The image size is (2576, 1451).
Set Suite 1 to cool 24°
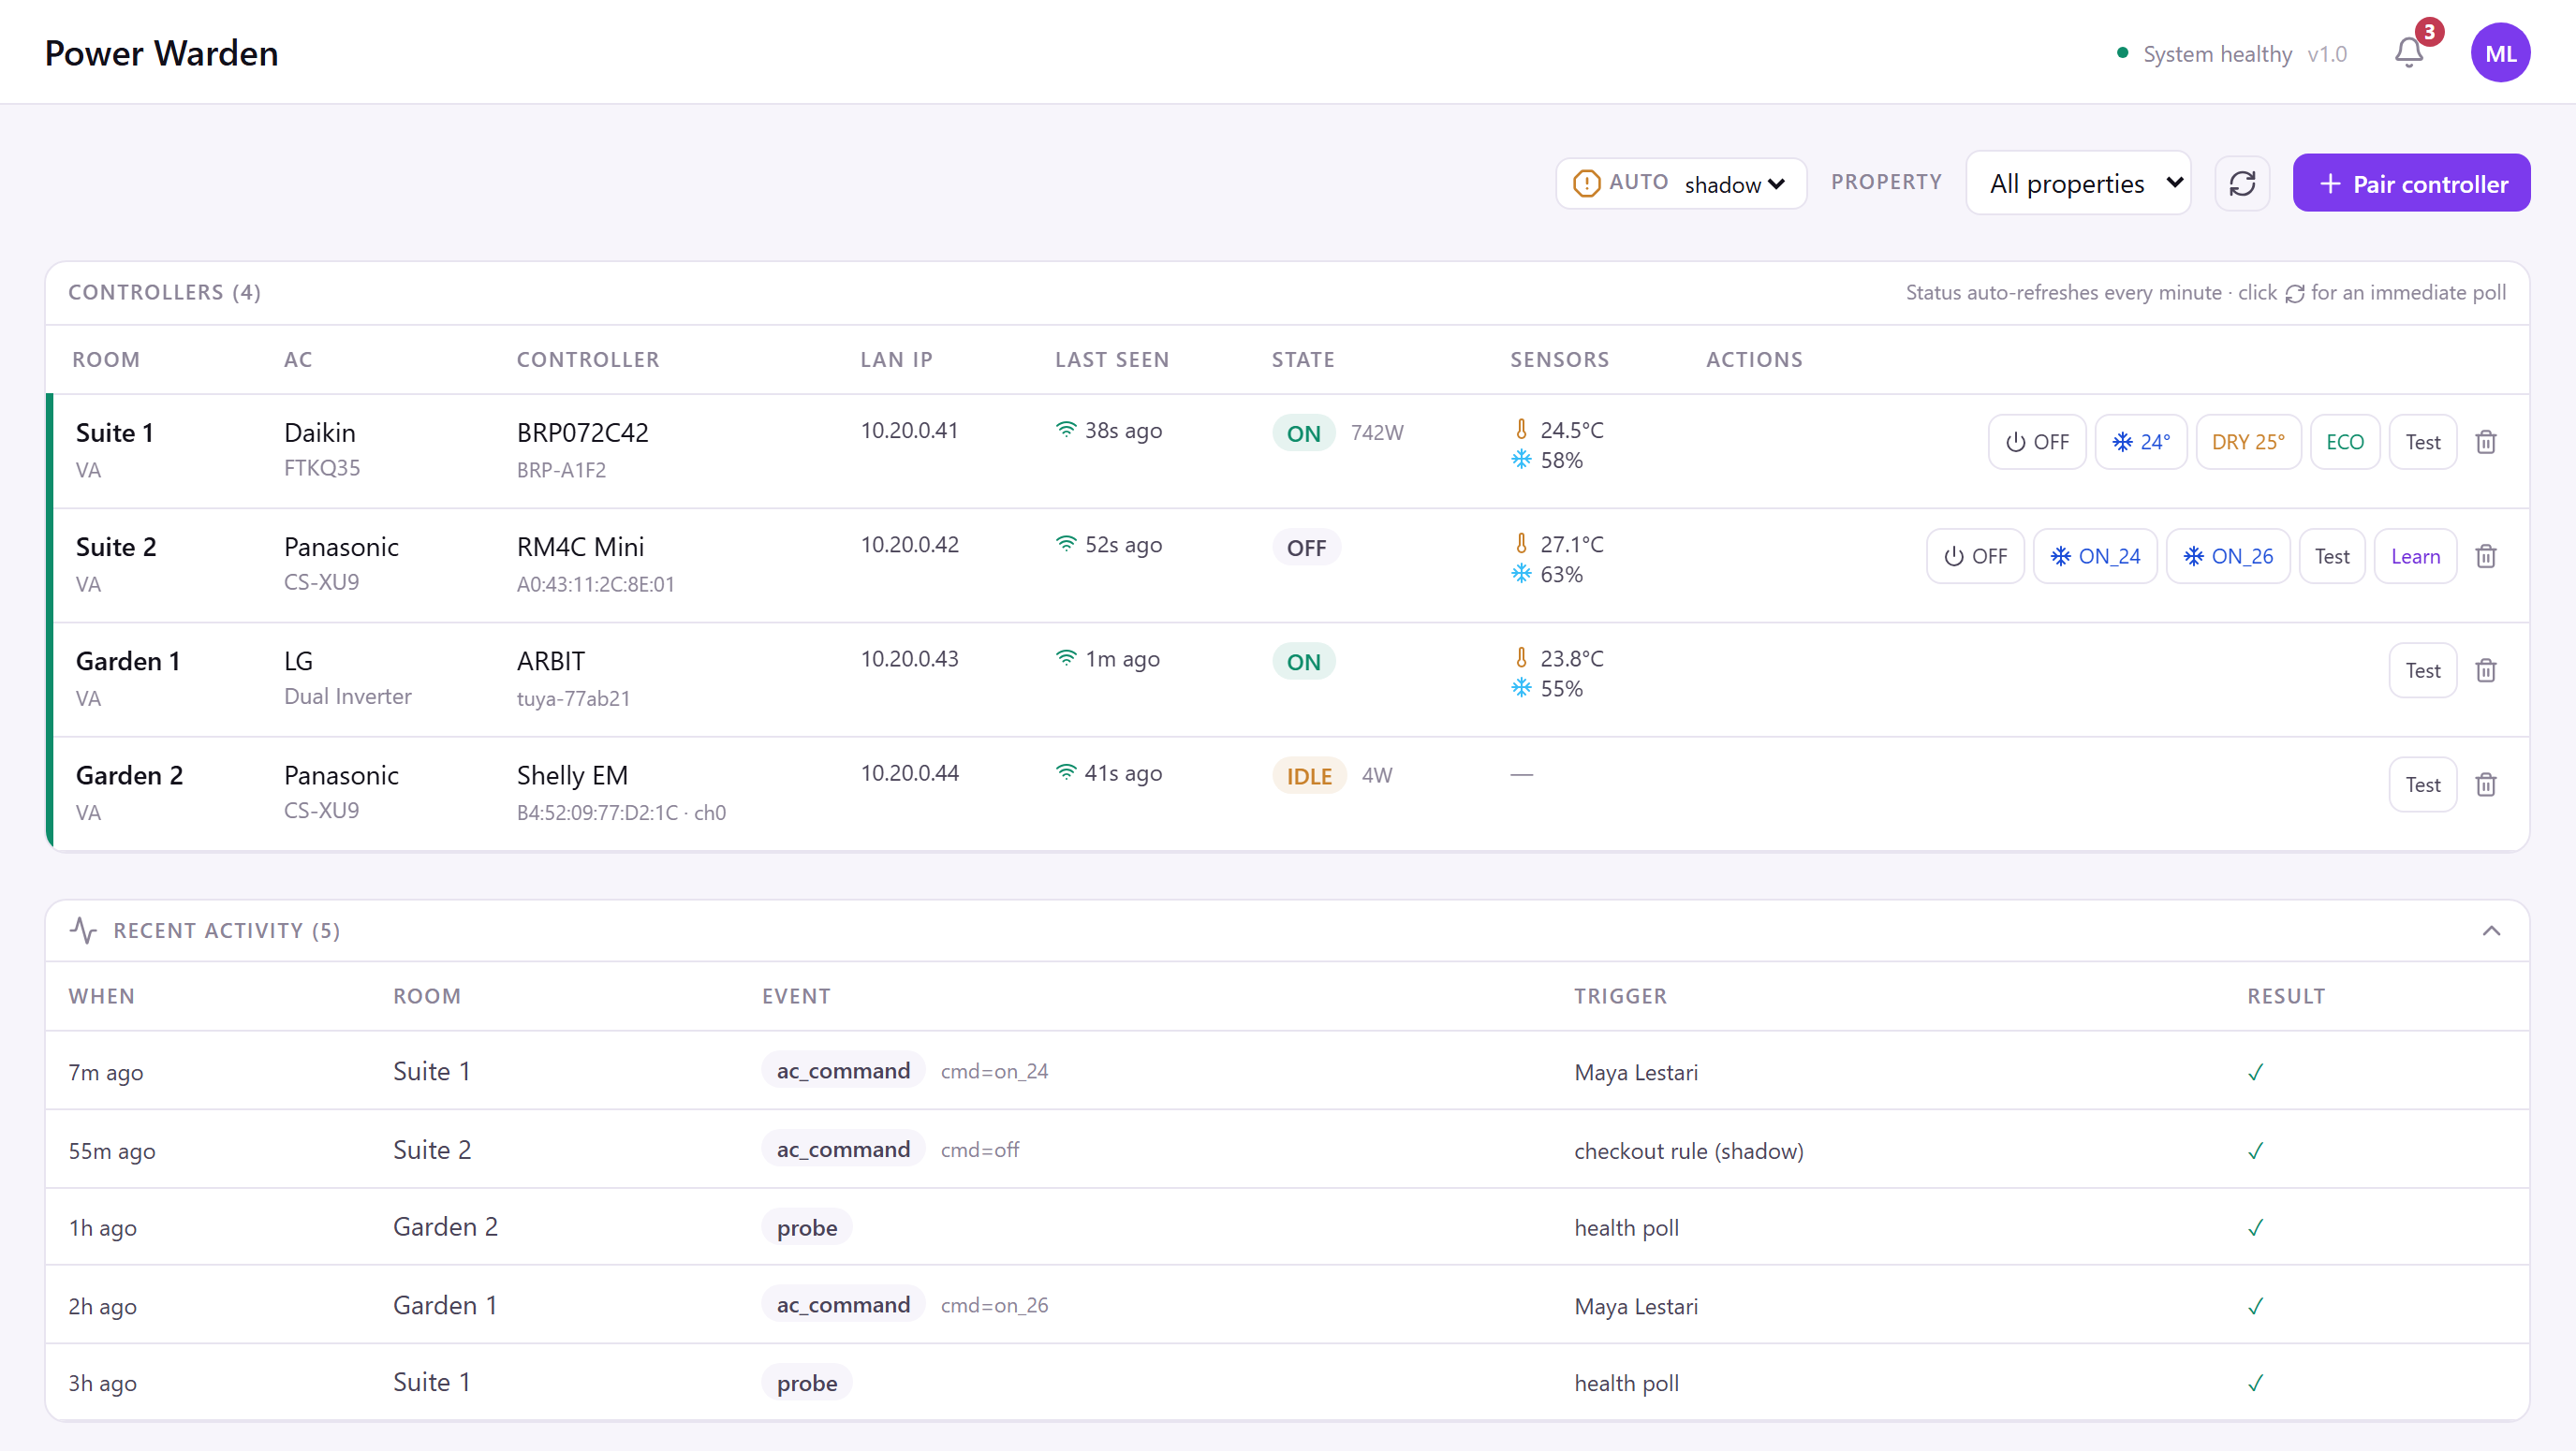coord(2141,442)
